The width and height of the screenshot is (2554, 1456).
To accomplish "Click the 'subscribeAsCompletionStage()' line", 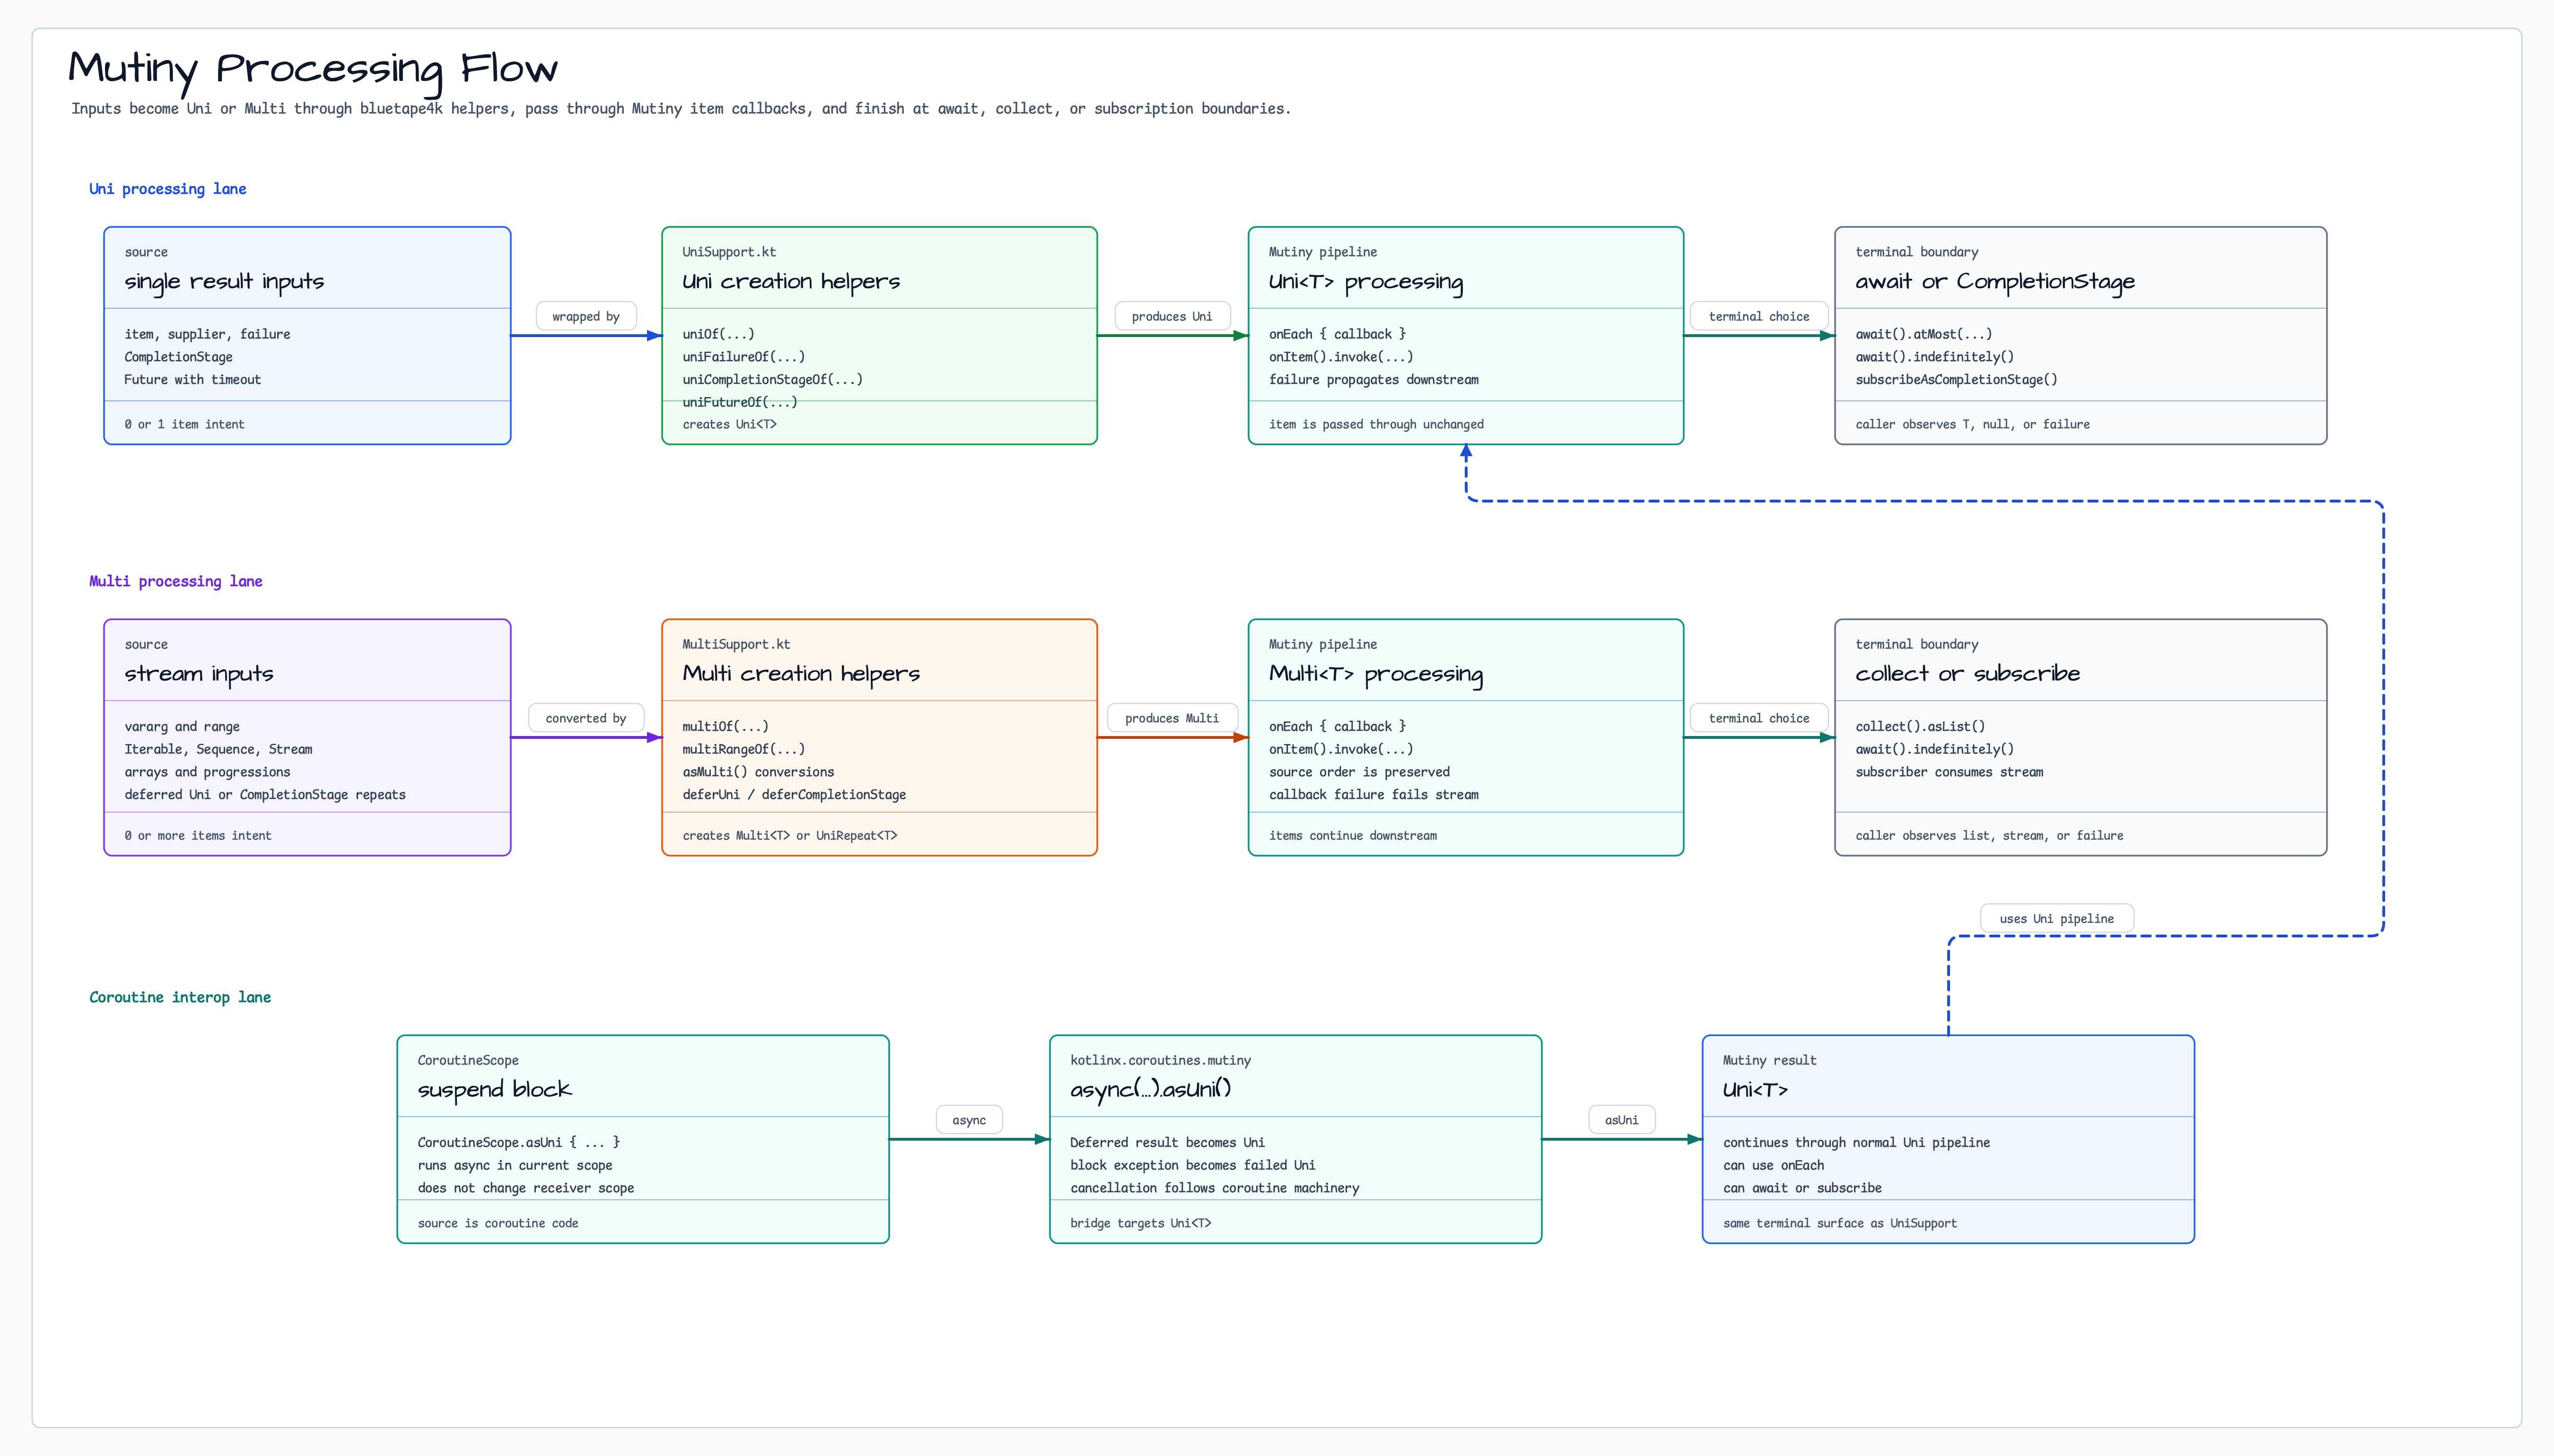I will point(1956,380).
